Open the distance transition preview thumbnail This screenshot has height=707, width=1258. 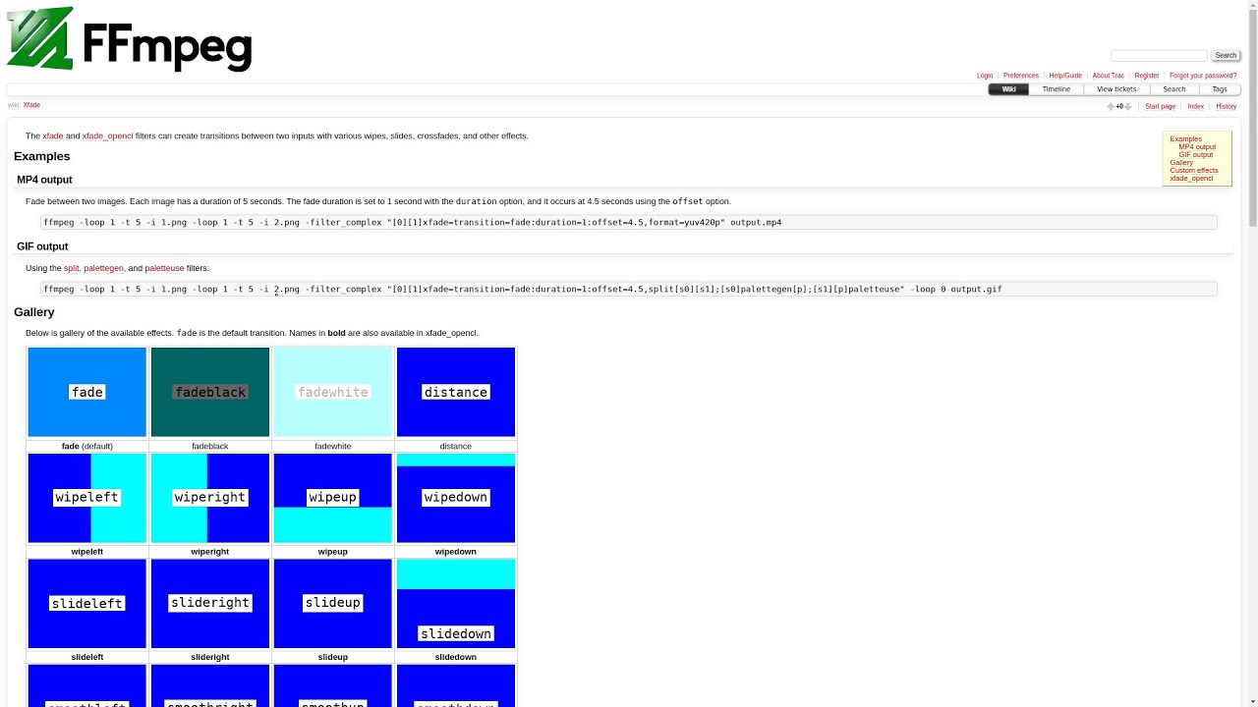coord(456,392)
